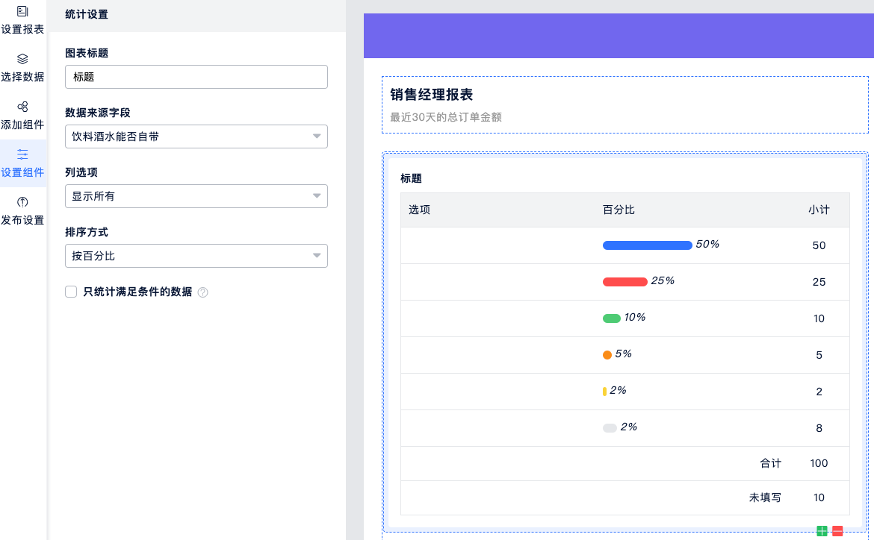Click the green plus add component icon
The height and width of the screenshot is (540, 874).
tap(822, 531)
